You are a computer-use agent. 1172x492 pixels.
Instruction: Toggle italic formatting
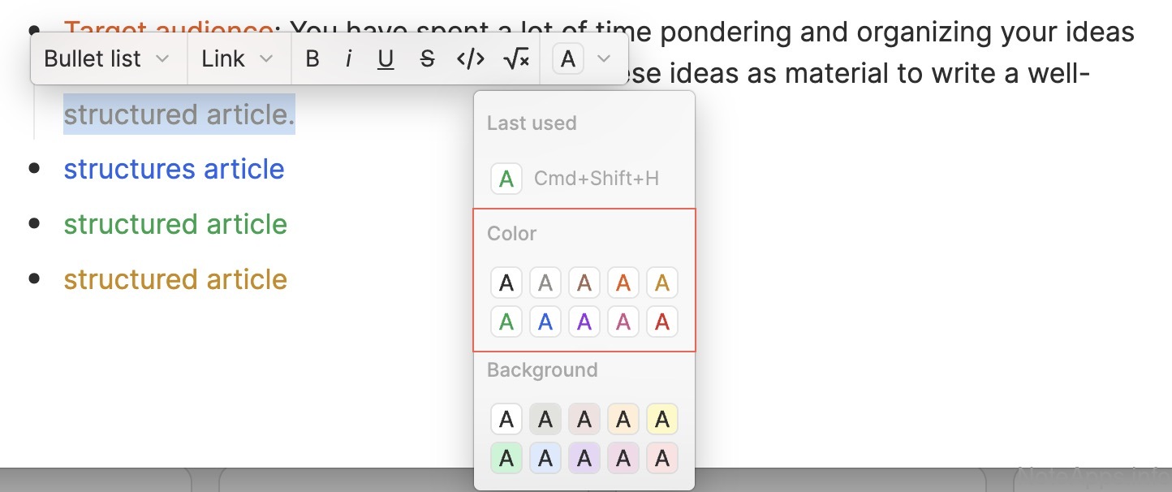click(x=348, y=59)
